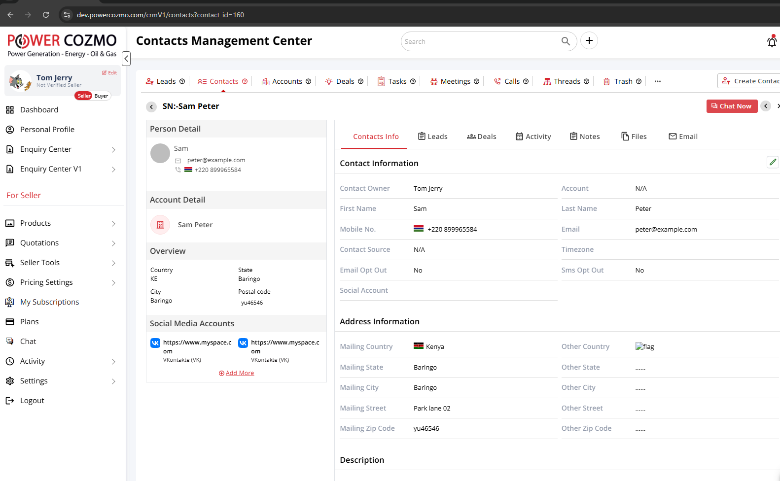Go to the Accounts module tab
Image resolution: width=780 pixels, height=481 pixels.
tap(286, 81)
